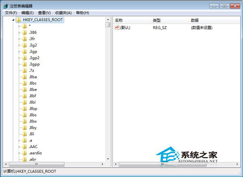Click values pane horizontal scrollbar thumb
This screenshot has height=177, width=243.
(162, 164)
